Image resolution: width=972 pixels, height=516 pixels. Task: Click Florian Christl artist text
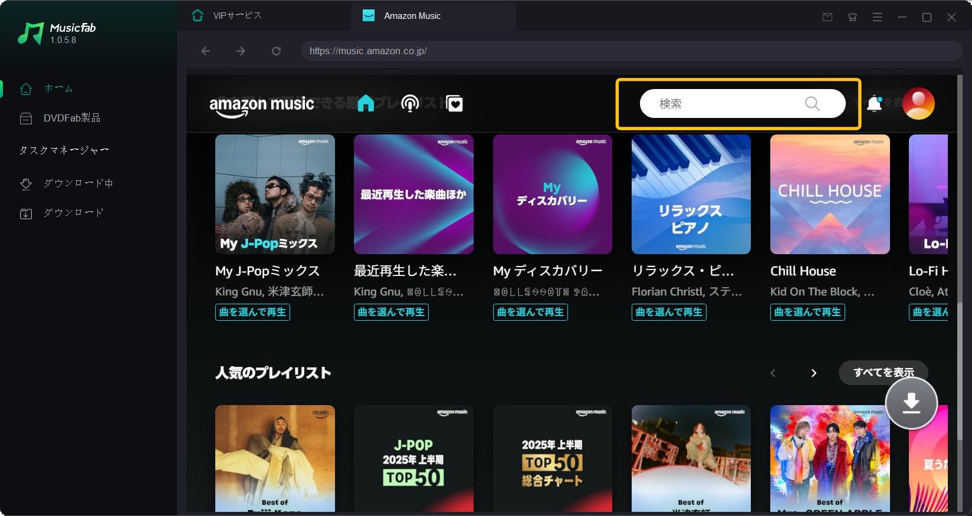pos(668,292)
